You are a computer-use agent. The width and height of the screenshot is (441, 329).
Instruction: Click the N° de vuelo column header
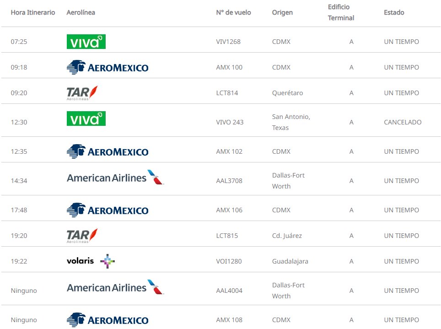[233, 13]
